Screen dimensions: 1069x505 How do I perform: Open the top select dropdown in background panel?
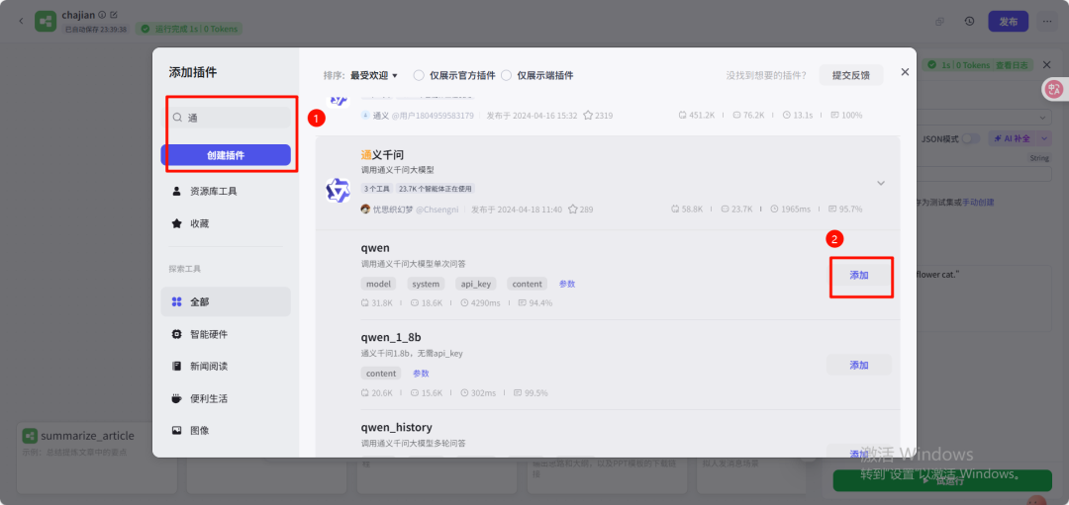[985, 117]
